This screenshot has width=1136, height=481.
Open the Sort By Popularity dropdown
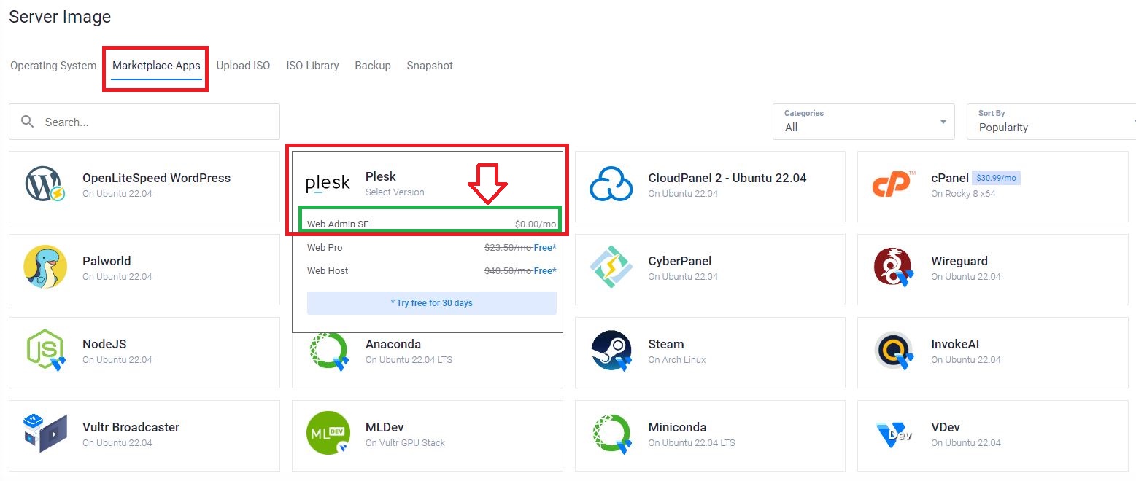click(x=1051, y=121)
